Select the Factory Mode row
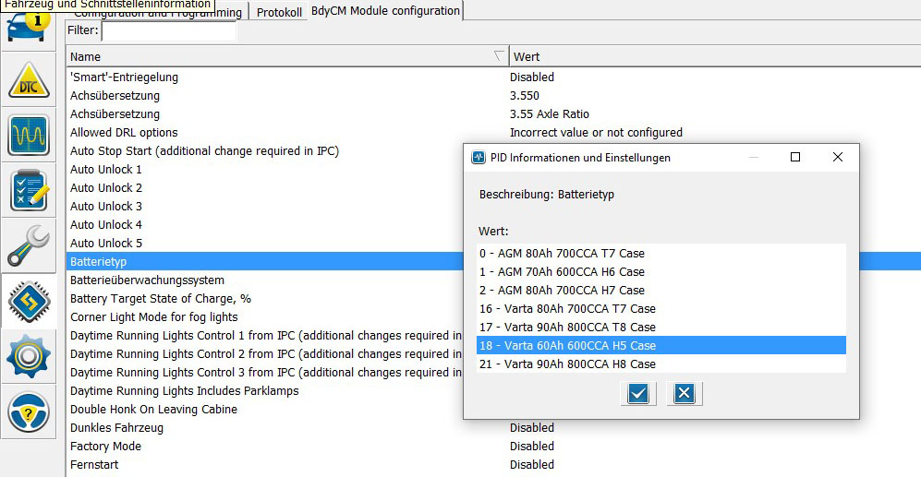Screen dimensions: 921x477 coord(493,446)
